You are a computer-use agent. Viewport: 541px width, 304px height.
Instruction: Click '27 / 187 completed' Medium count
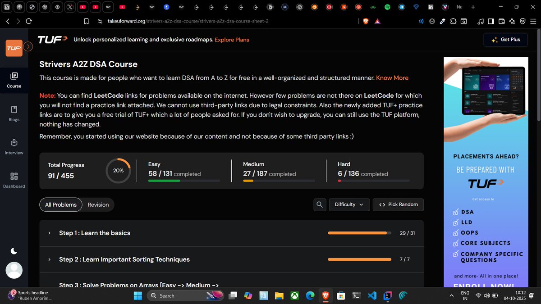click(270, 174)
